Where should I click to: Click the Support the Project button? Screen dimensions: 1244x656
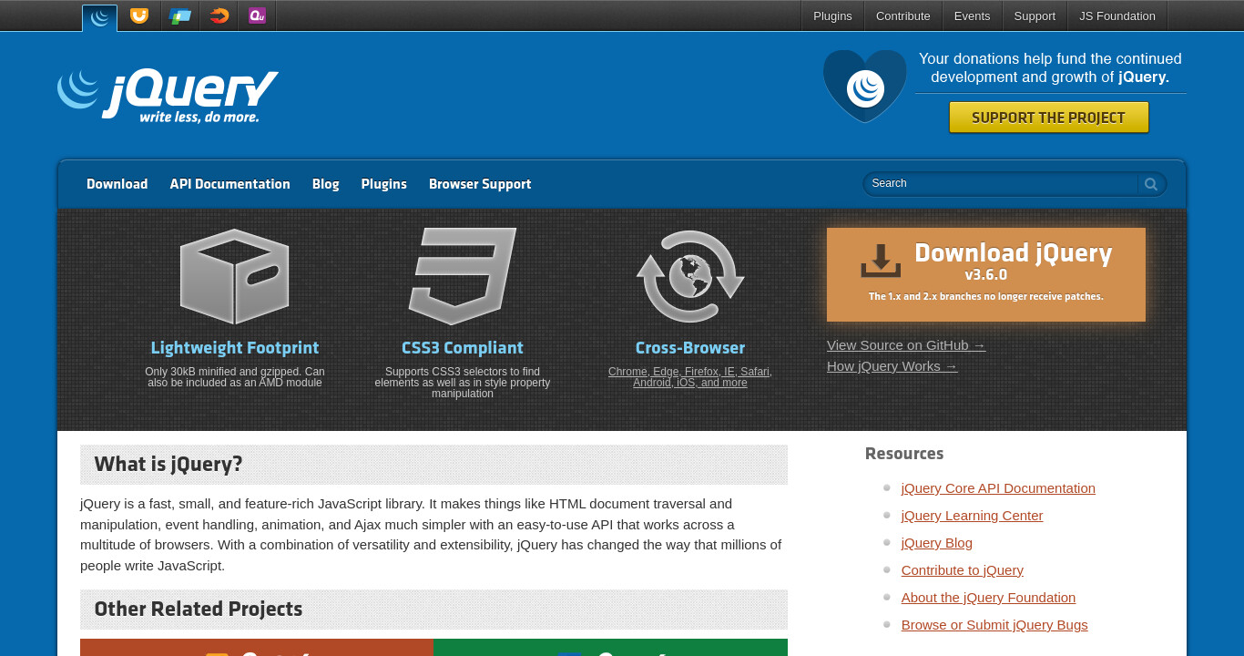click(x=1049, y=118)
